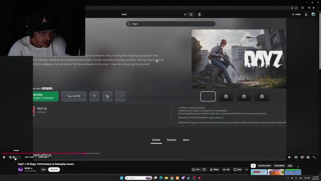Click the 'dayz' store search field in video
Viewport: 321px width, 181px height.
[x=171, y=24]
